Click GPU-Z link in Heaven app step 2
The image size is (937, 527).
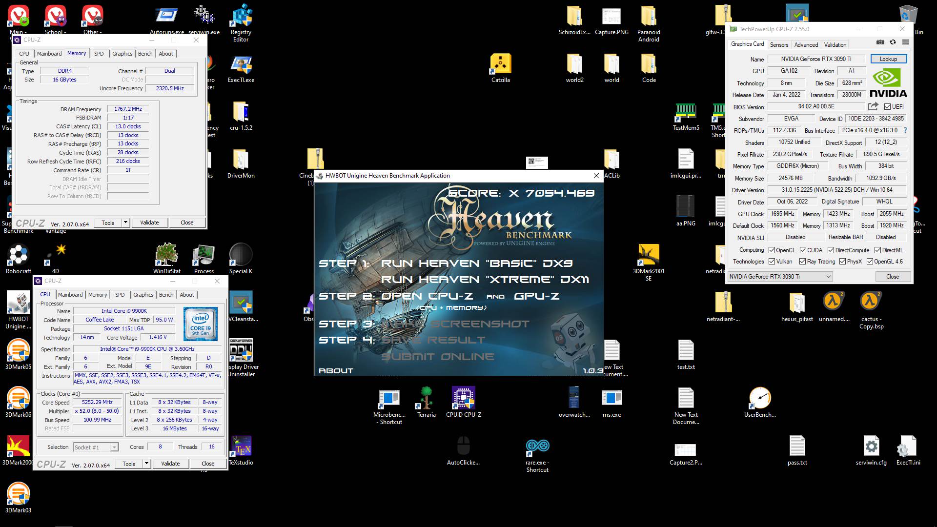[x=537, y=296]
